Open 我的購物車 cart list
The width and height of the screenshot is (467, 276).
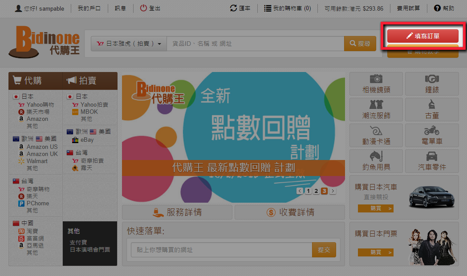pos(288,8)
